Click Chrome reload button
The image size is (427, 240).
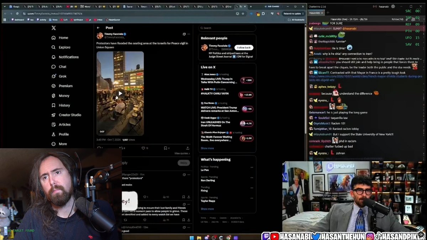point(17,14)
